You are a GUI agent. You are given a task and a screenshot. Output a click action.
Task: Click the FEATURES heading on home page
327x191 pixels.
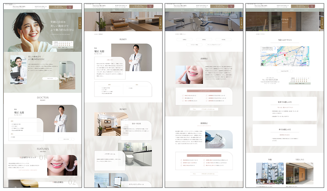(43, 149)
